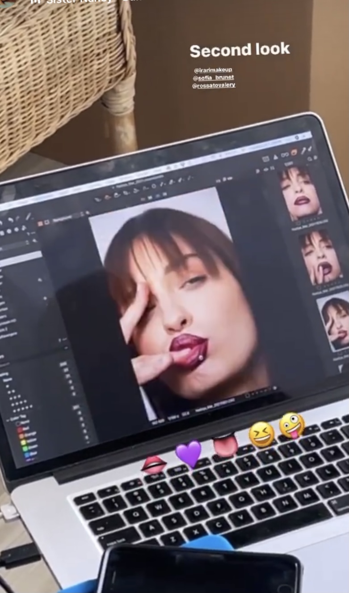
Task: Filter by Orange color tag
Action: (21, 437)
